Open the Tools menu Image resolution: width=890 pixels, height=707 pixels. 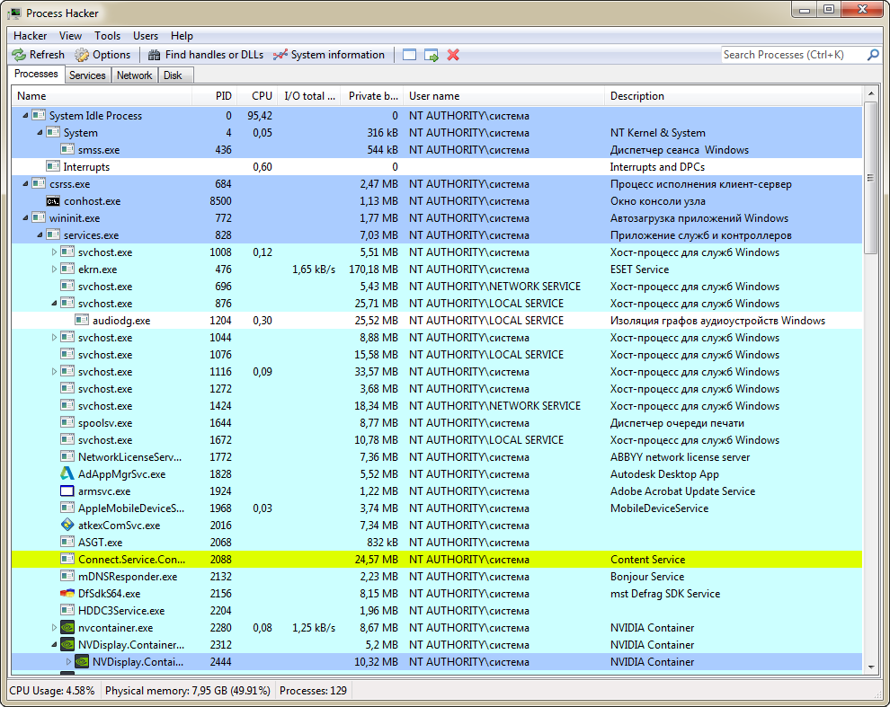click(x=107, y=36)
